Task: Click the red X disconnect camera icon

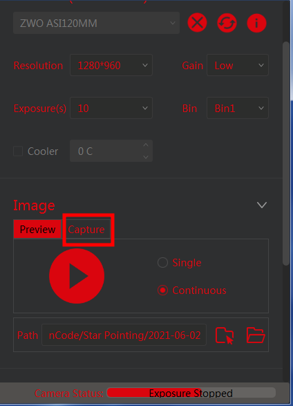Action: pyautogui.click(x=198, y=23)
